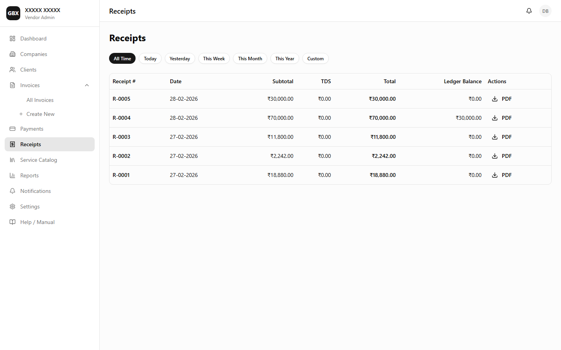This screenshot has width=561, height=350.
Task: Click the Service Catalog library icon
Action: pos(12,160)
